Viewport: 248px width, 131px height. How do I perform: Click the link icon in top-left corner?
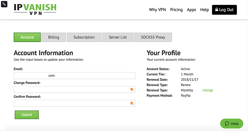4,4
